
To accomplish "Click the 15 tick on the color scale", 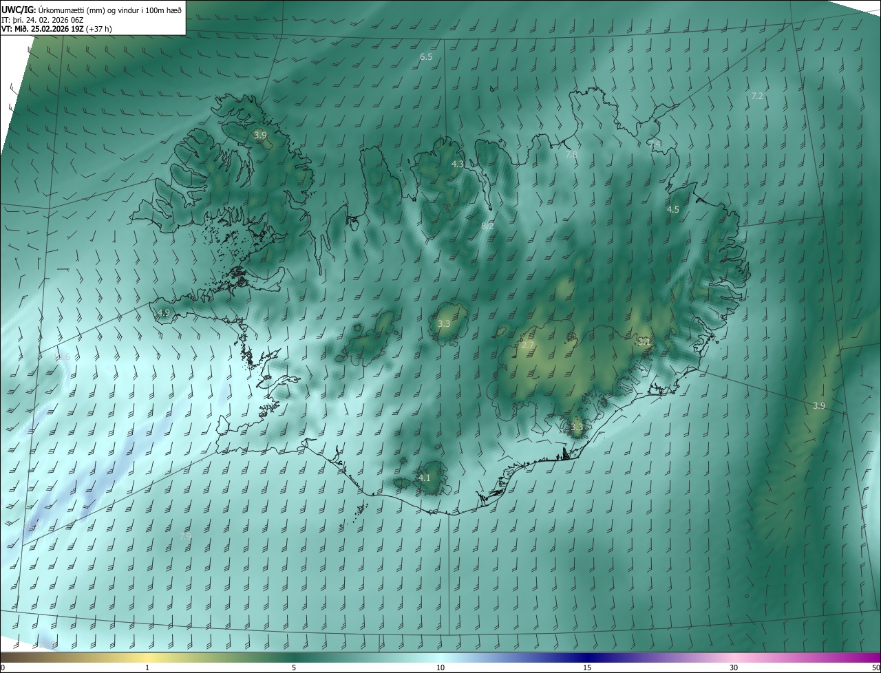I will (x=587, y=668).
